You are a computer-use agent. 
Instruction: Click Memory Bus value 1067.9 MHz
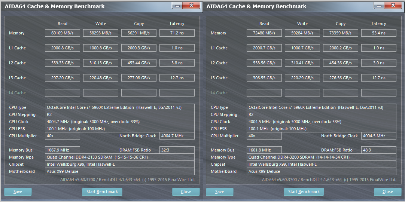point(63,150)
